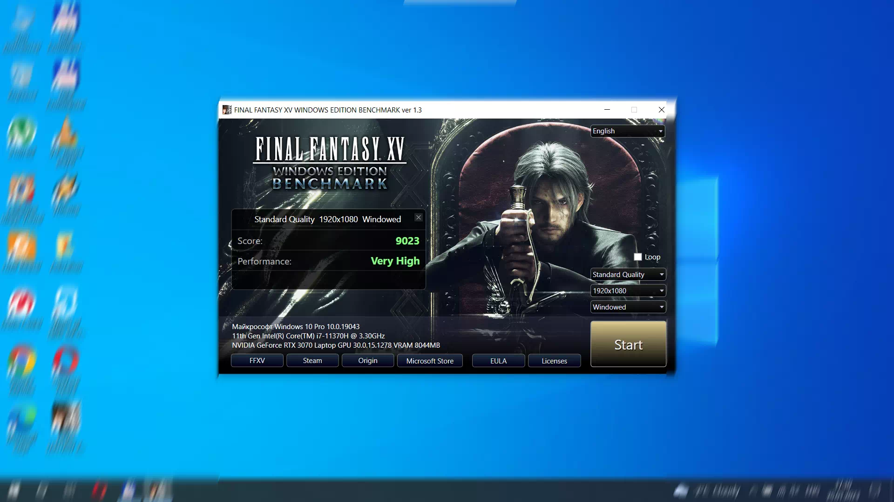This screenshot has width=894, height=502.
Task: Open the Windowed display mode dropdown
Action: (628, 307)
